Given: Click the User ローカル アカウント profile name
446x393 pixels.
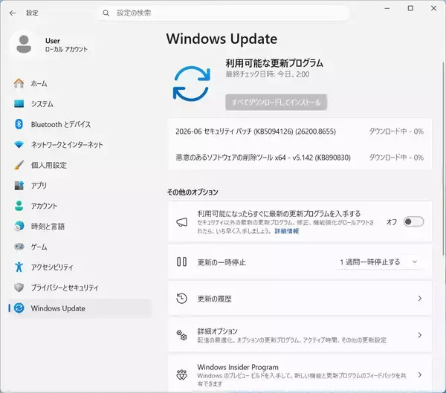Looking at the screenshot, I should 66,45.
